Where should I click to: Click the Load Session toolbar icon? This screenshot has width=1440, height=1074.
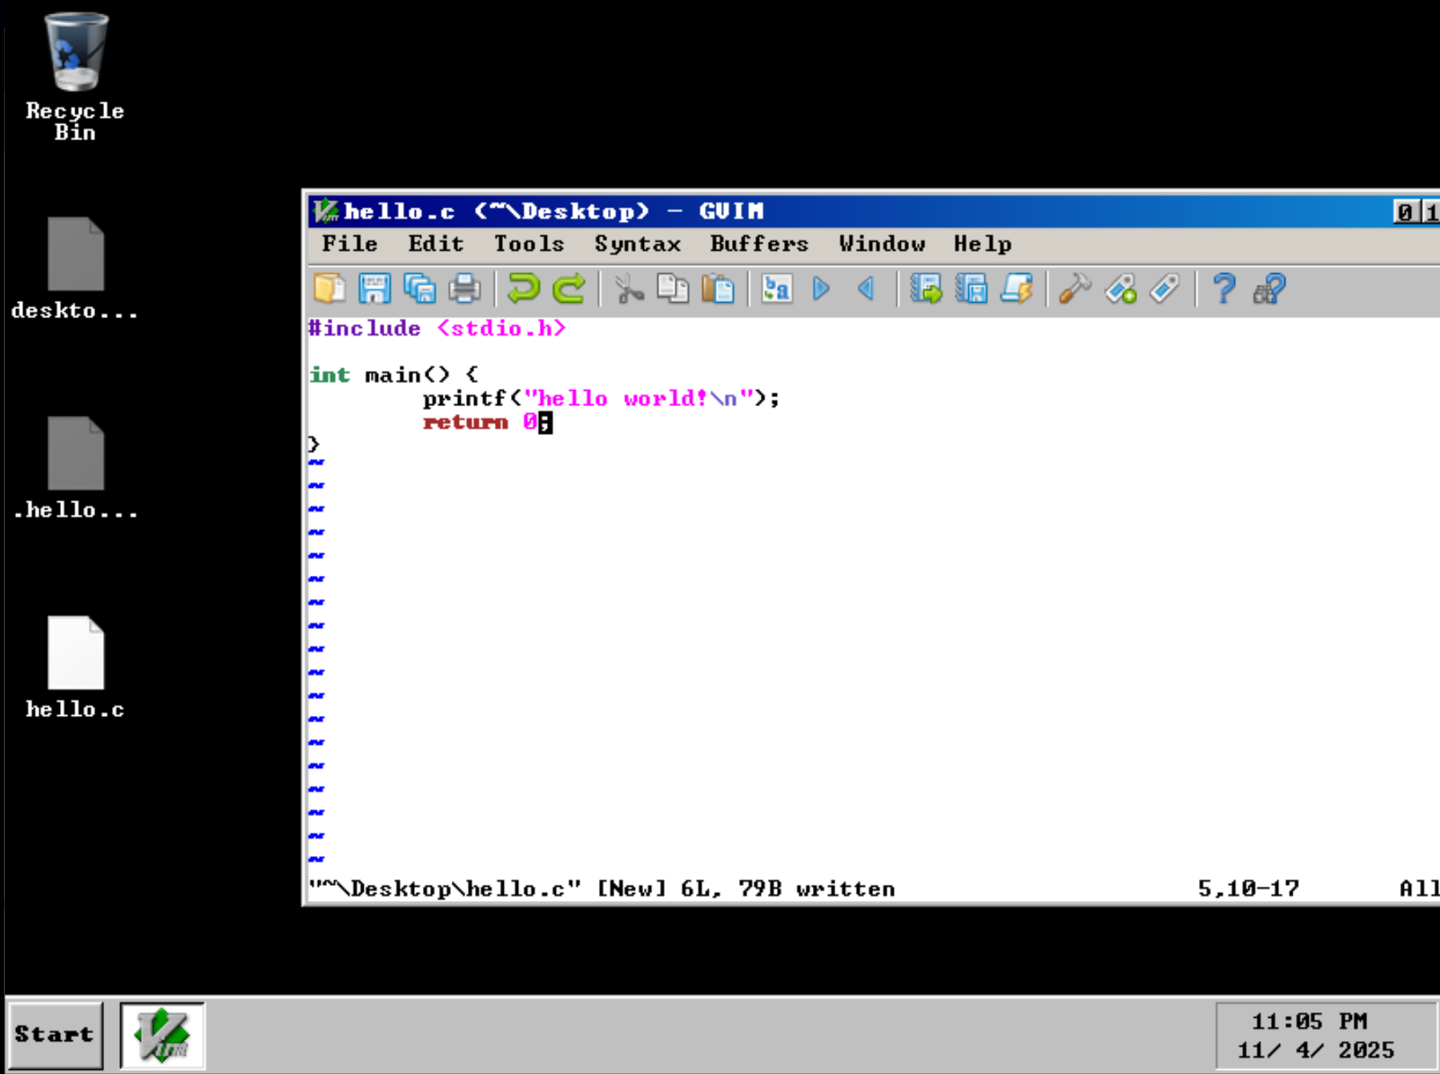coord(926,289)
